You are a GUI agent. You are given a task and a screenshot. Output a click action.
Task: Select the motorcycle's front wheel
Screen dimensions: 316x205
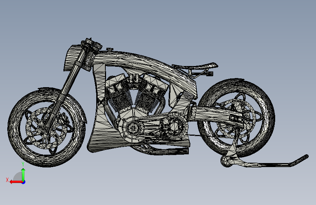click(47, 128)
